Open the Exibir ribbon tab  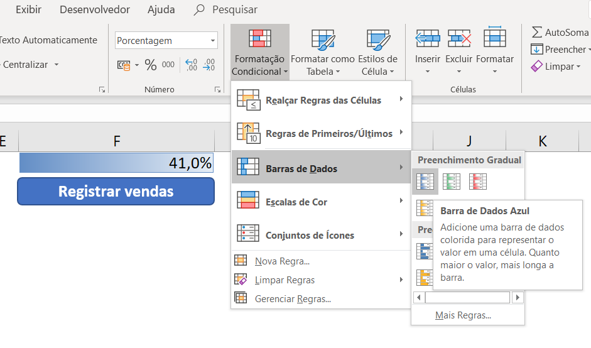coord(29,9)
